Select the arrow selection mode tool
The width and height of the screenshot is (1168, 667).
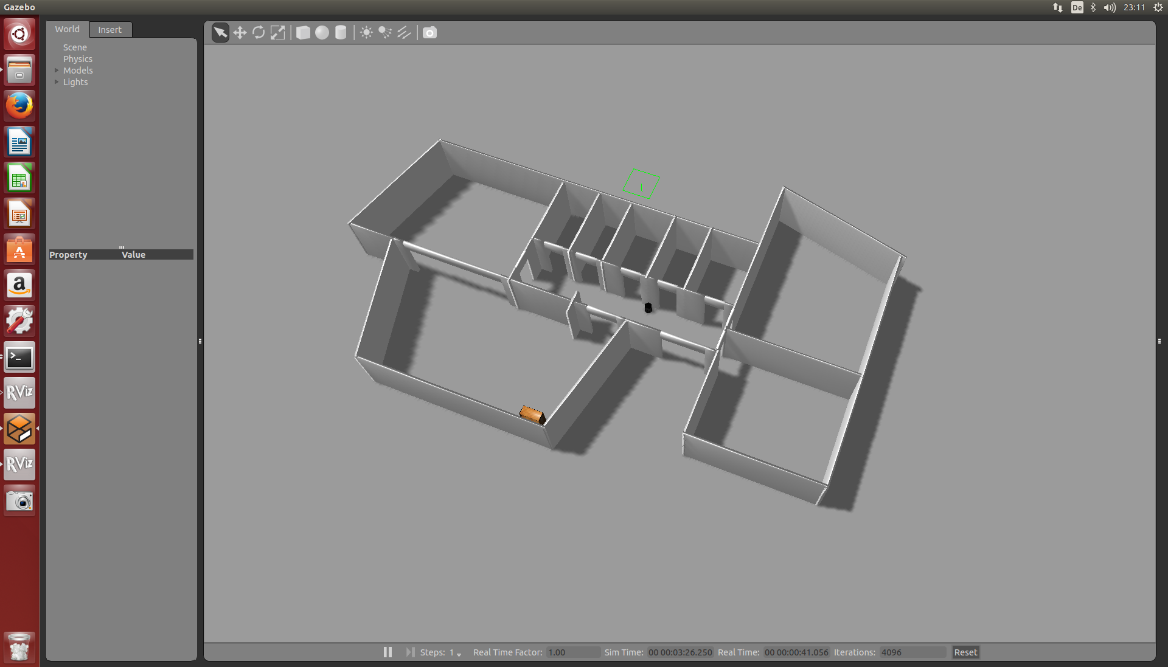coord(220,32)
